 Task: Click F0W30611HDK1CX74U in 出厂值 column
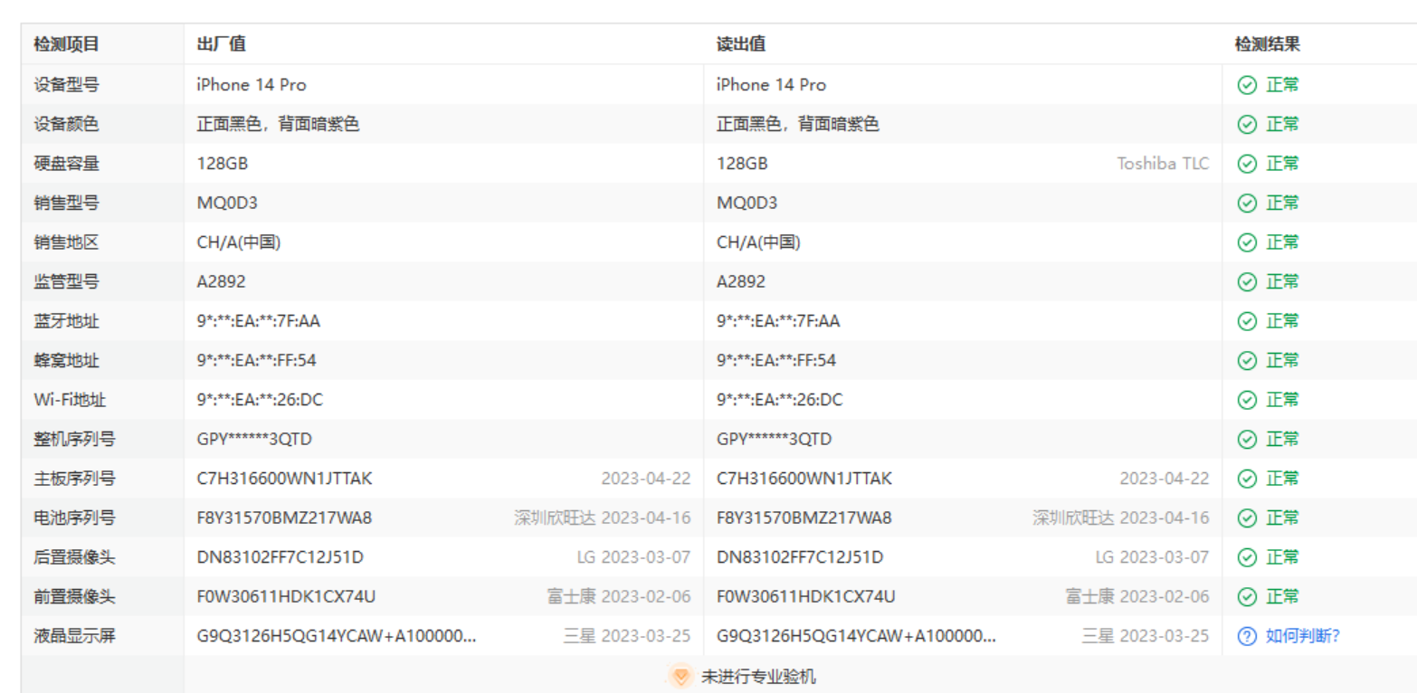point(286,597)
